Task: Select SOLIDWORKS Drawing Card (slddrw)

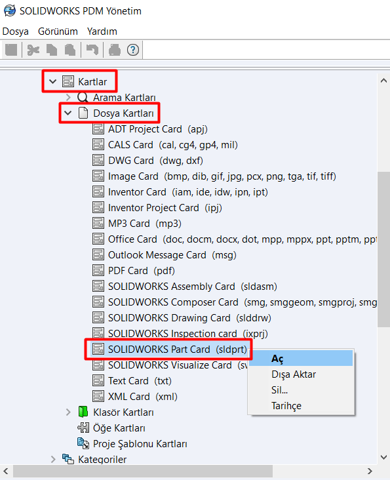Action: click(182, 318)
